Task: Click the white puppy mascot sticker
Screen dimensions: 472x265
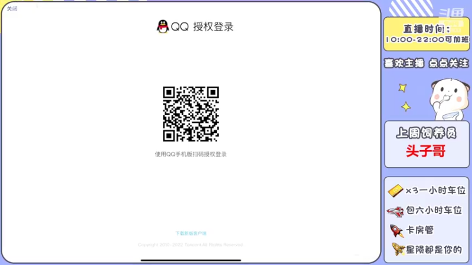Action: click(450, 99)
